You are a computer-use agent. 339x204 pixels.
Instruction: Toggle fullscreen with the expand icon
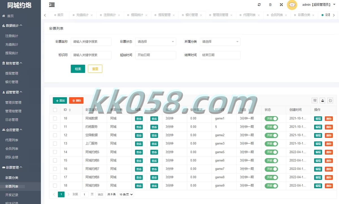pos(281,5)
